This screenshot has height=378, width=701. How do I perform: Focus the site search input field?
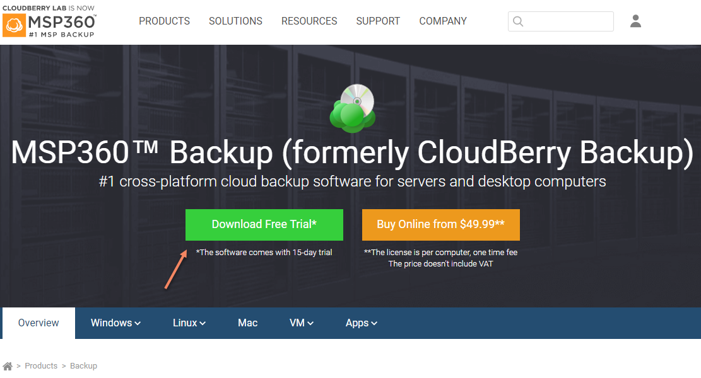(x=561, y=21)
